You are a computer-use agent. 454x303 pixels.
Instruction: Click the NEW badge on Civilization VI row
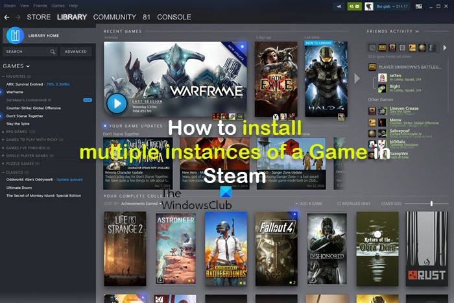(88, 100)
